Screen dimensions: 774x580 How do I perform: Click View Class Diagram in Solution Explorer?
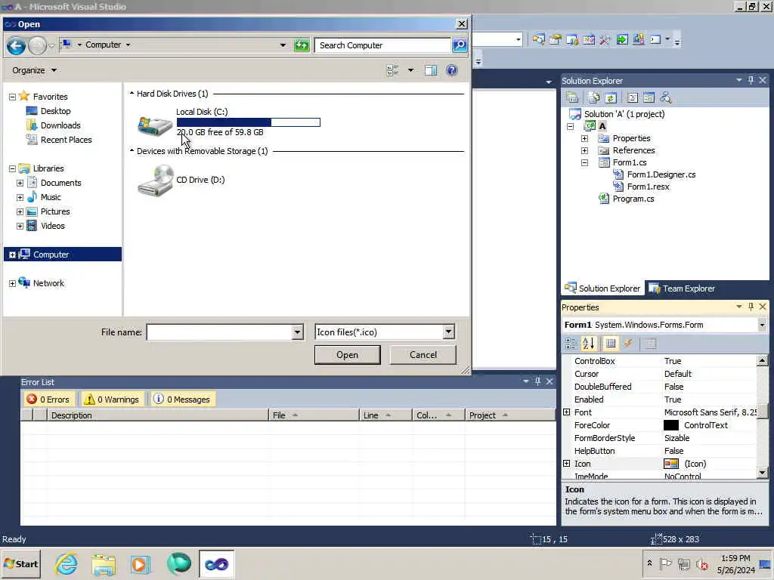666,97
